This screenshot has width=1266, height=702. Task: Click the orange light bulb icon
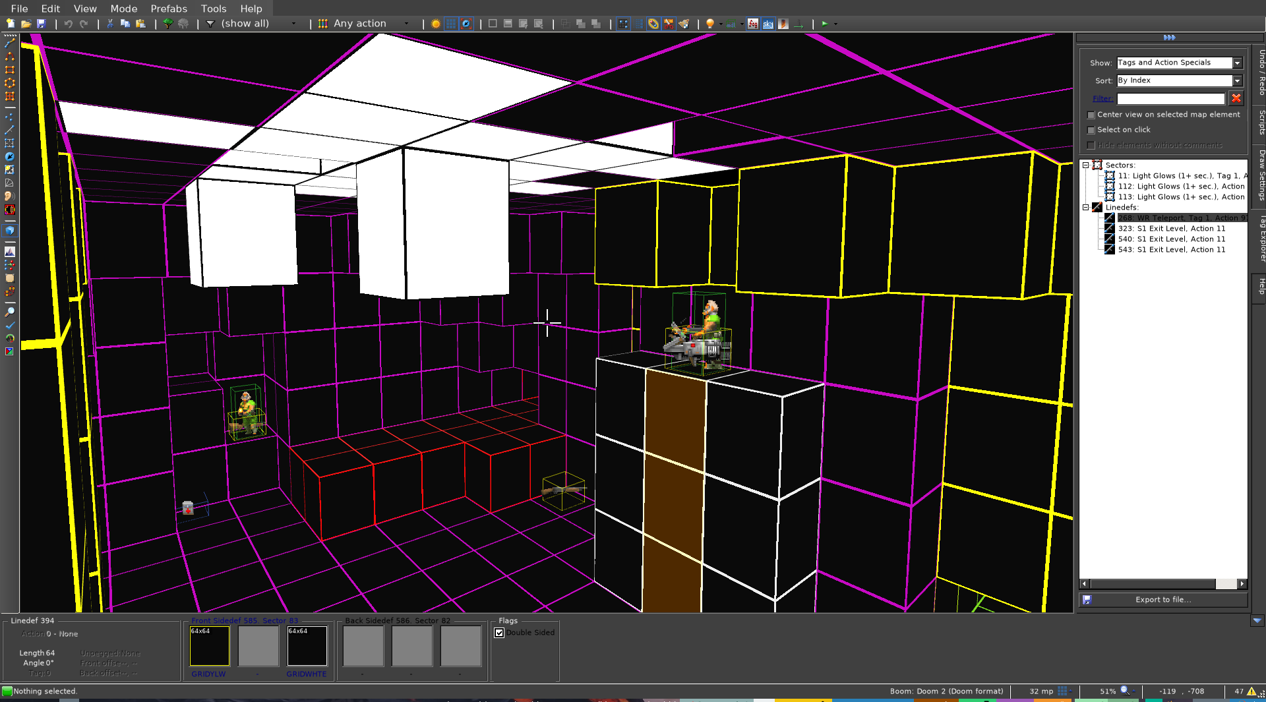tap(710, 24)
